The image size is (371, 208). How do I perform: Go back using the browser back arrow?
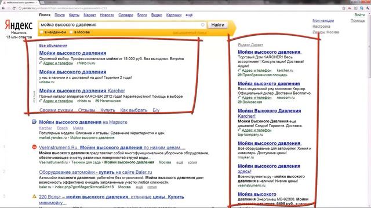(x=3, y=8)
